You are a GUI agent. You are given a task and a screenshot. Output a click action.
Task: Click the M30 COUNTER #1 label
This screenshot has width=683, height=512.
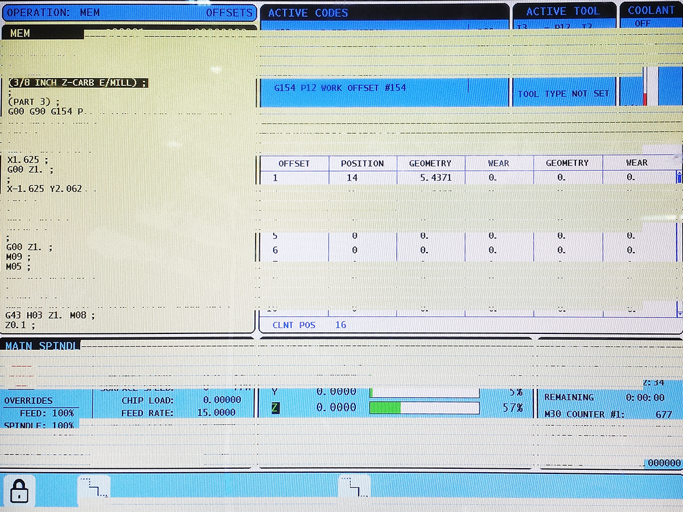pyautogui.click(x=585, y=414)
